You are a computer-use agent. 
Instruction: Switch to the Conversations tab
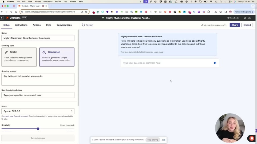pos(64,25)
